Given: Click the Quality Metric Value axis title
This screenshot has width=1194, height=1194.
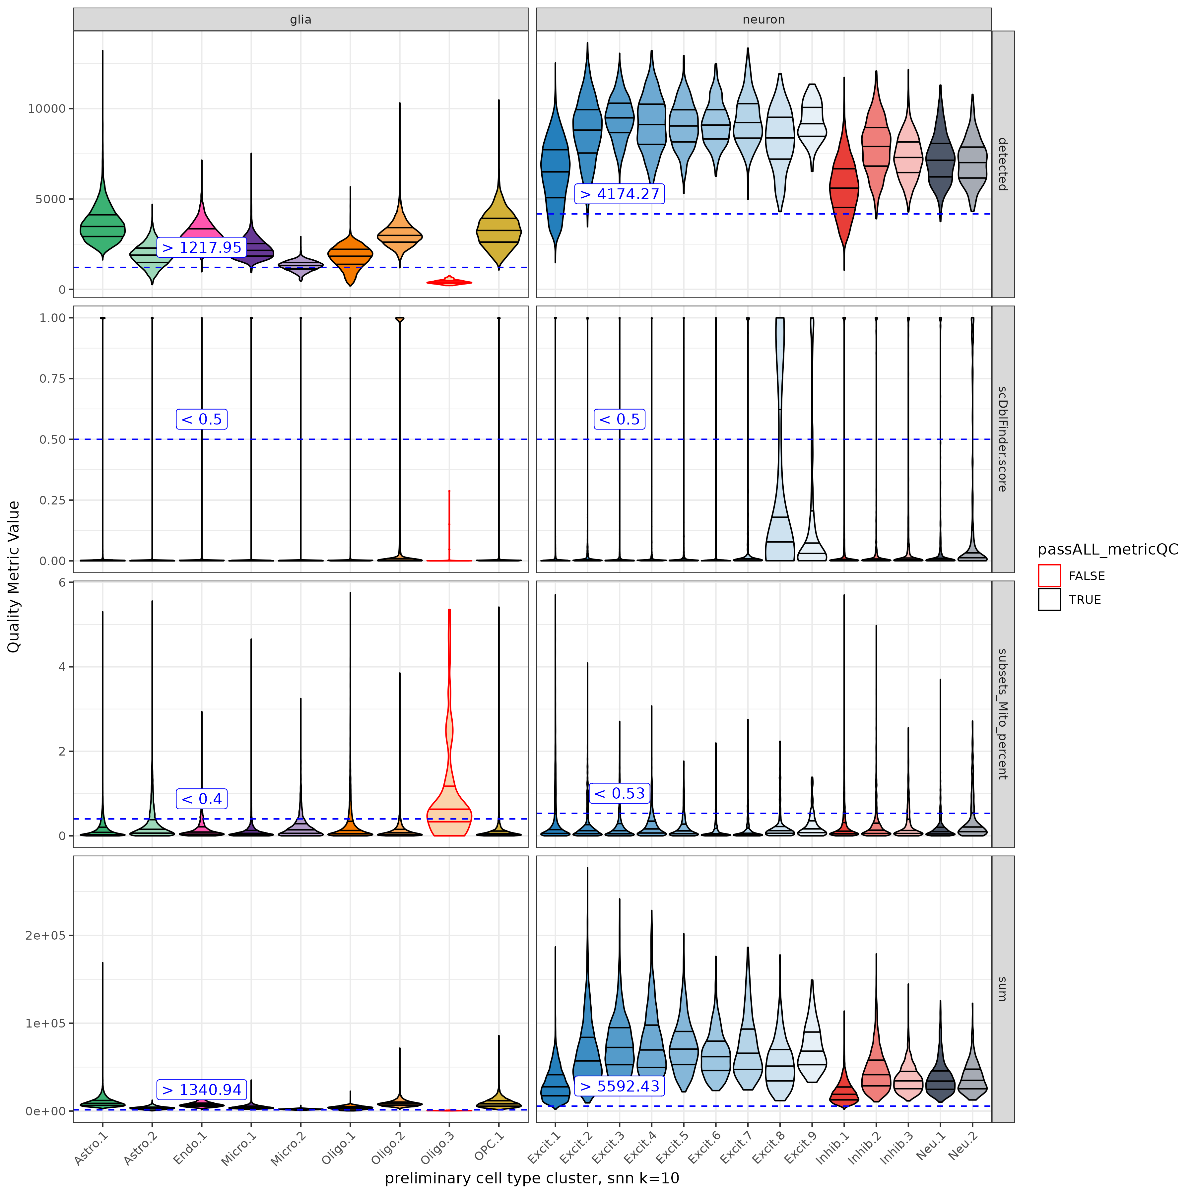Looking at the screenshot, I should tap(14, 576).
